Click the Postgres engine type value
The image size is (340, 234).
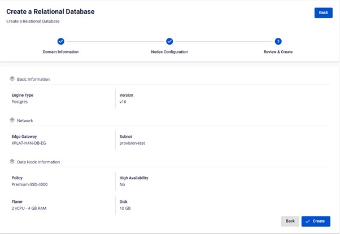[20, 102]
